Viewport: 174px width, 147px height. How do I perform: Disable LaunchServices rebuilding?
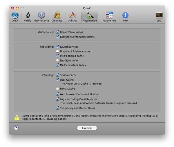57,47
